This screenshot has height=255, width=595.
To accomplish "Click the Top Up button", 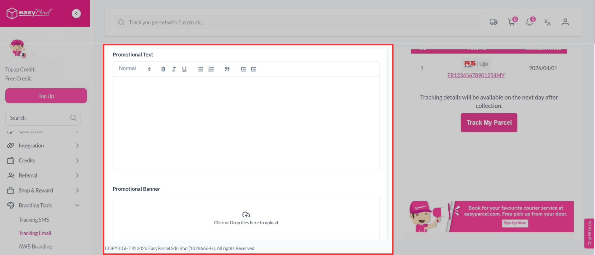I will coord(46,96).
